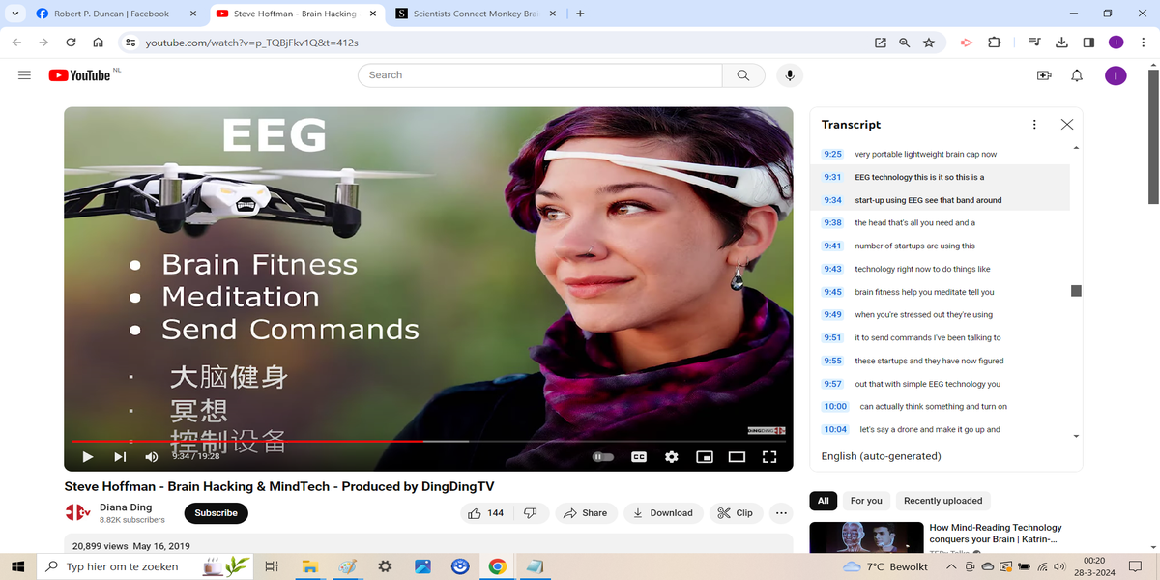Open the YouTube hamburger guide menu

pyautogui.click(x=24, y=75)
